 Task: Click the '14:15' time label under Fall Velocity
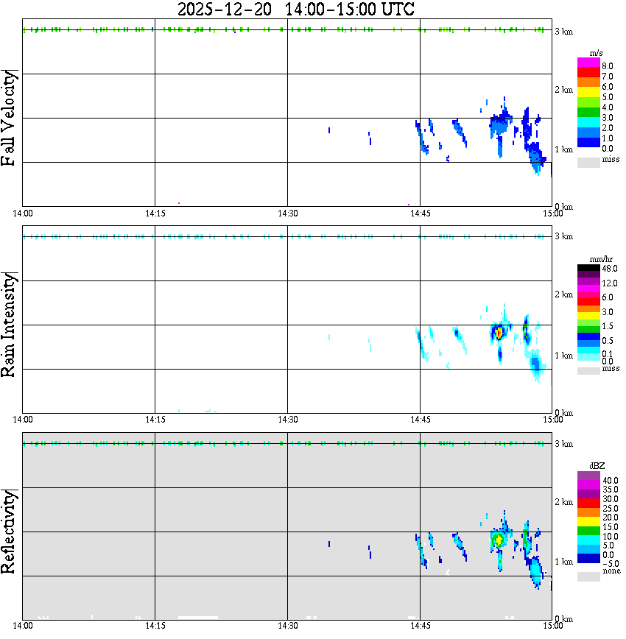(x=155, y=213)
